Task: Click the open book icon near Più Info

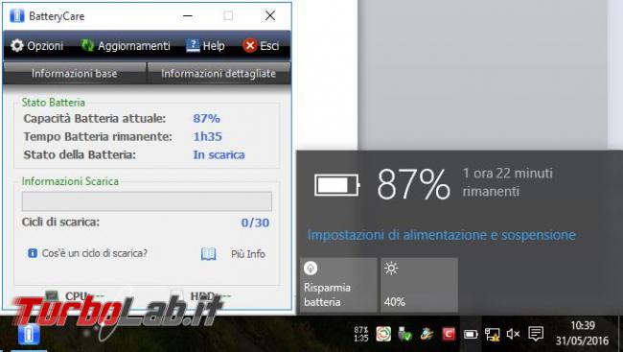Action: point(209,254)
